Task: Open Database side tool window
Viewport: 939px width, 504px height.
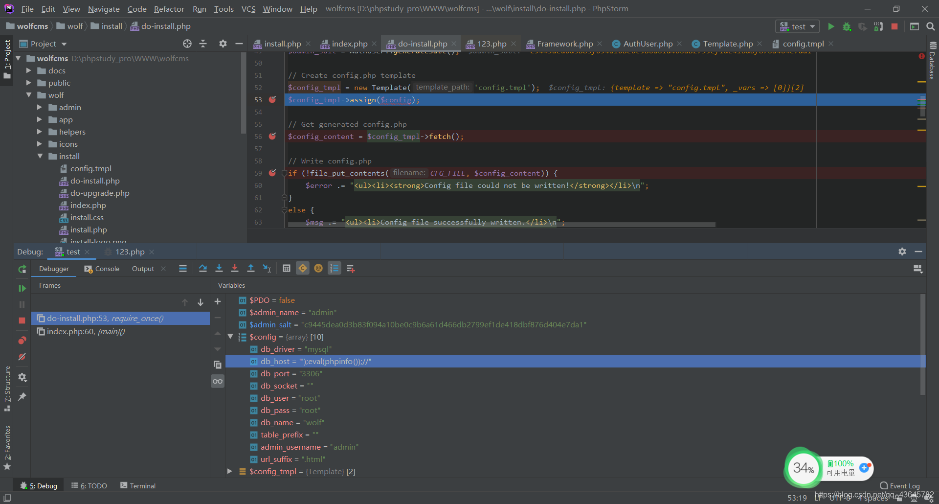Action: 932,60
